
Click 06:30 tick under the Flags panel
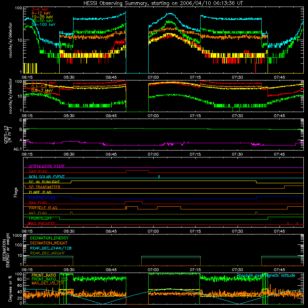(x=69, y=231)
